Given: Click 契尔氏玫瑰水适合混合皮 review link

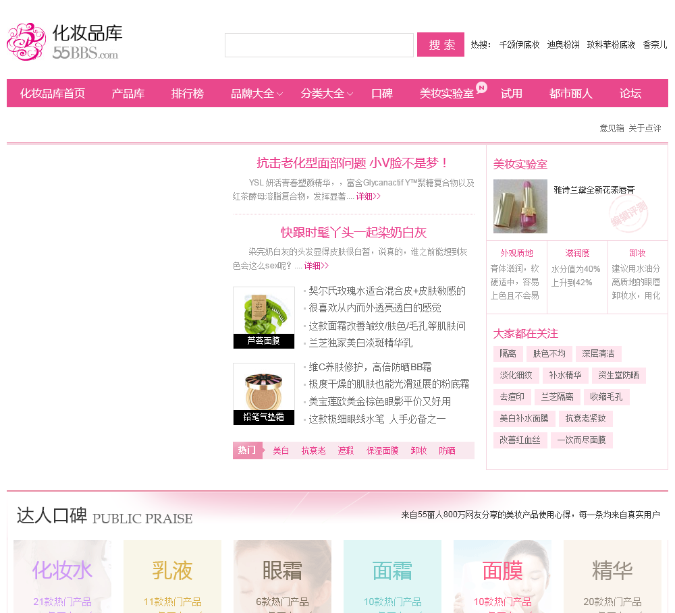Looking at the screenshot, I should tap(387, 291).
